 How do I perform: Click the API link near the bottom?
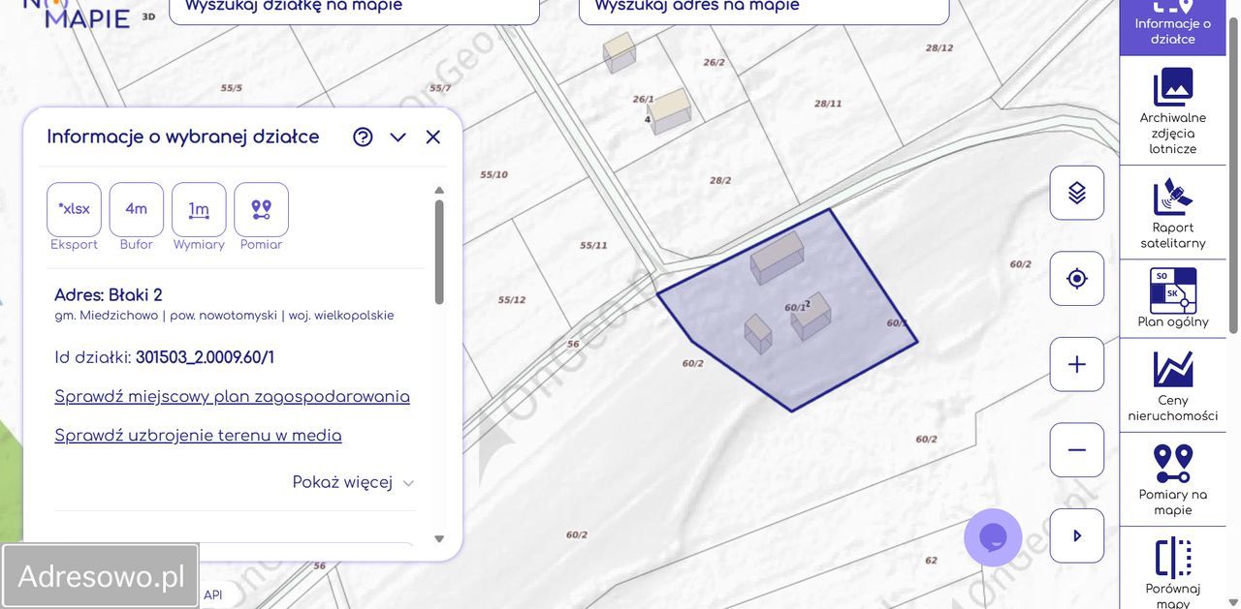pyautogui.click(x=212, y=595)
